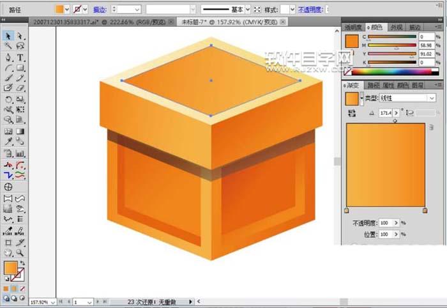Open fill color dropdown in control bar
Image resolution: width=447 pixels, height=308 pixels.
[67, 10]
